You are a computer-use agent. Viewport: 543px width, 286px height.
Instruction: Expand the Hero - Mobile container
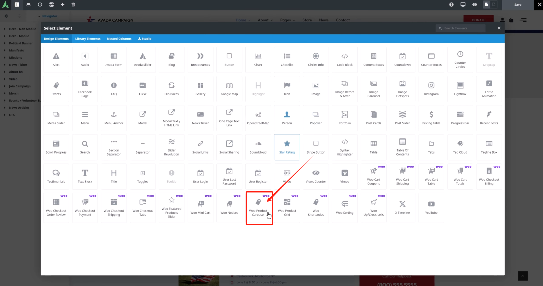[5, 36]
